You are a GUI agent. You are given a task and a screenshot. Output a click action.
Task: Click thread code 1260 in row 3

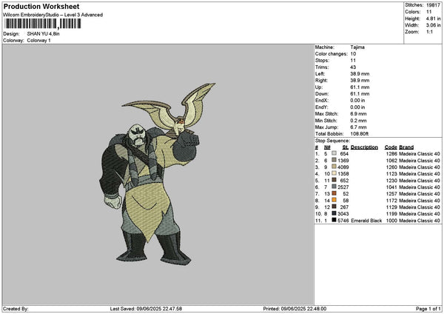click(391, 167)
